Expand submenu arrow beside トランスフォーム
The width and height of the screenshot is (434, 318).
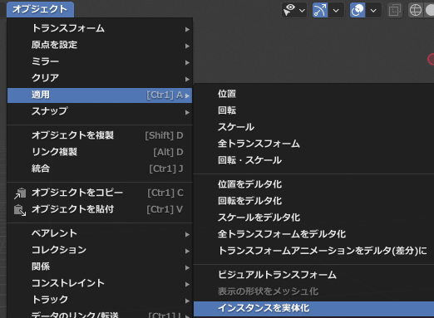point(188,29)
